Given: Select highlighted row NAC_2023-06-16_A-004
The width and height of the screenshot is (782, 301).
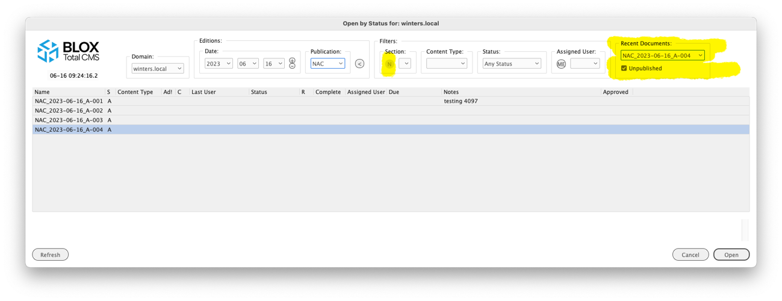Looking at the screenshot, I should pyautogui.click(x=391, y=129).
